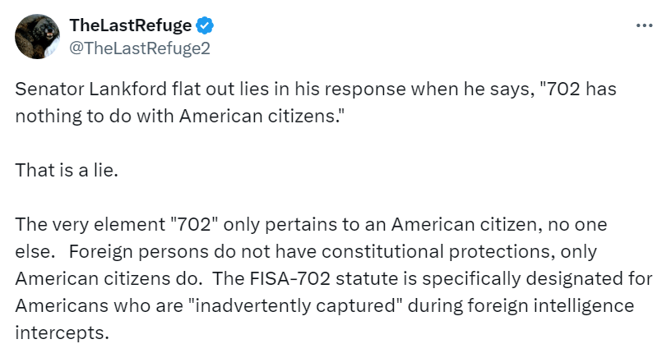Click the "Senator Lankford" text in tweet
The width and height of the screenshot is (657, 353).
click(x=73, y=90)
